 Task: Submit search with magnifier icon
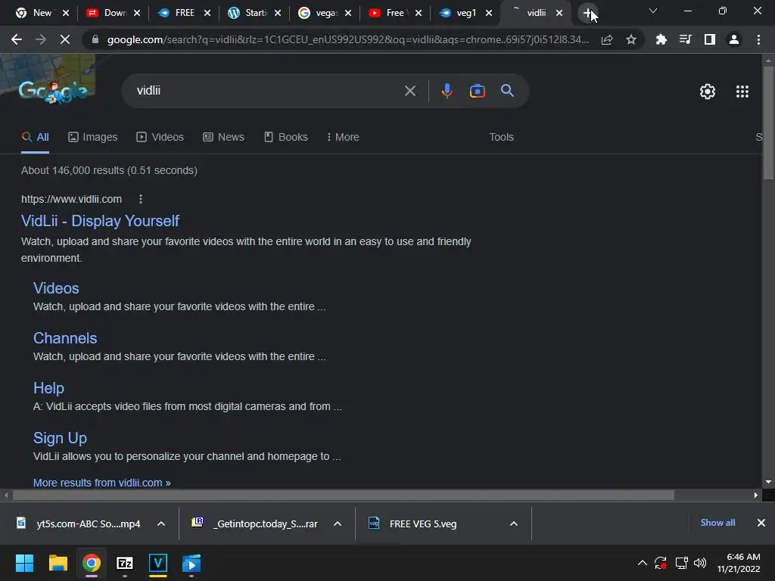507,91
